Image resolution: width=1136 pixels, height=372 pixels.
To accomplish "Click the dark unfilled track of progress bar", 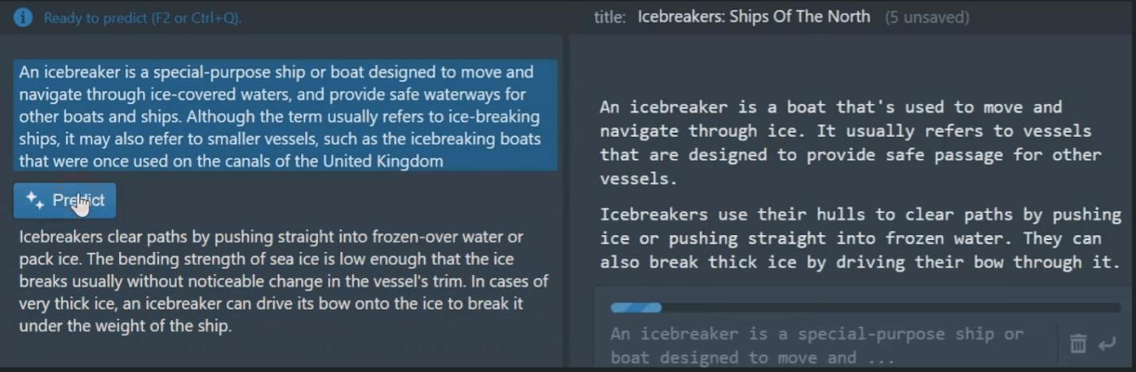I will [x=891, y=308].
